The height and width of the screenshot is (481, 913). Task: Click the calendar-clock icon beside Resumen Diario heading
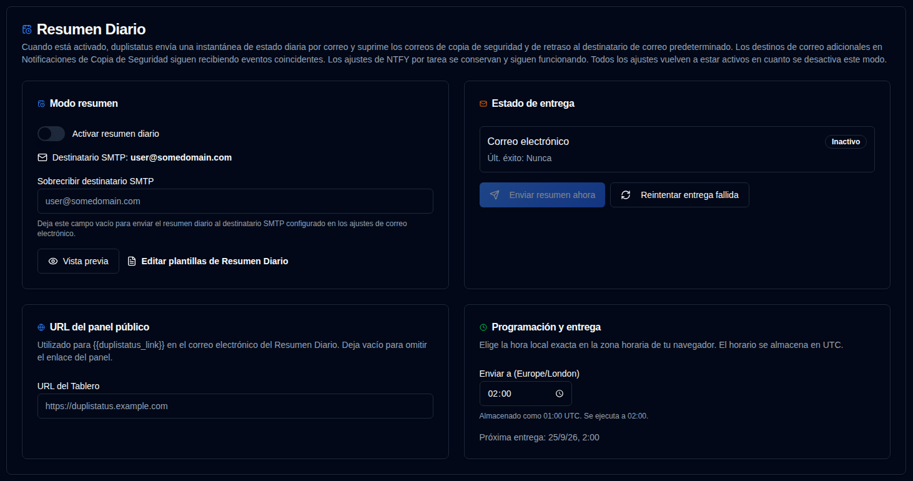coord(27,29)
